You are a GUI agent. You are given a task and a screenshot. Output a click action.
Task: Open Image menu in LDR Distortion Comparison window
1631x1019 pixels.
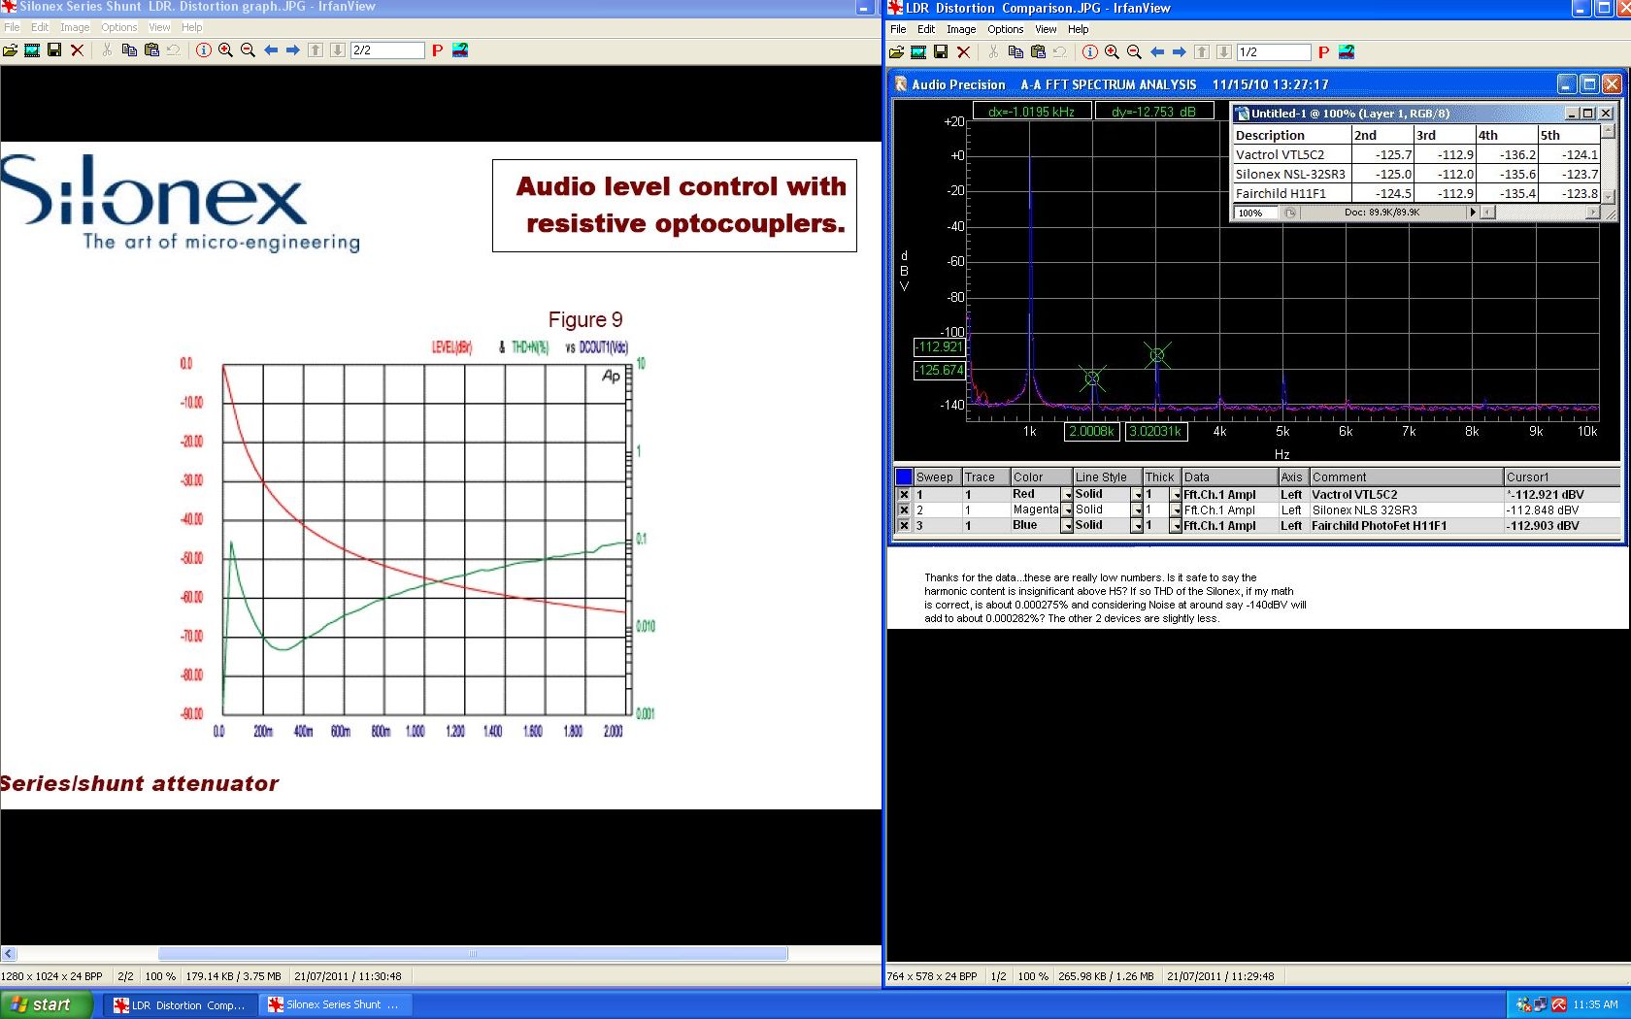[x=961, y=29]
